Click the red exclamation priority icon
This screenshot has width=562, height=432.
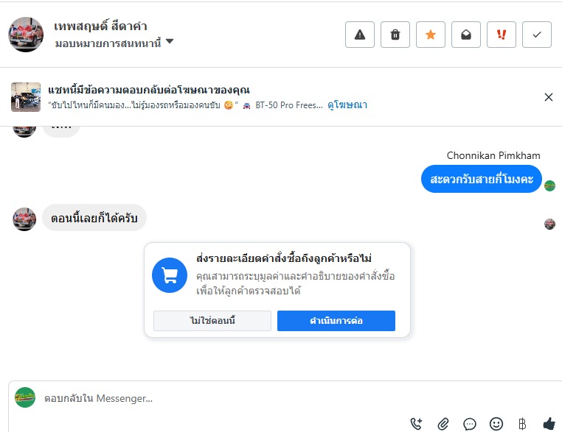point(502,35)
